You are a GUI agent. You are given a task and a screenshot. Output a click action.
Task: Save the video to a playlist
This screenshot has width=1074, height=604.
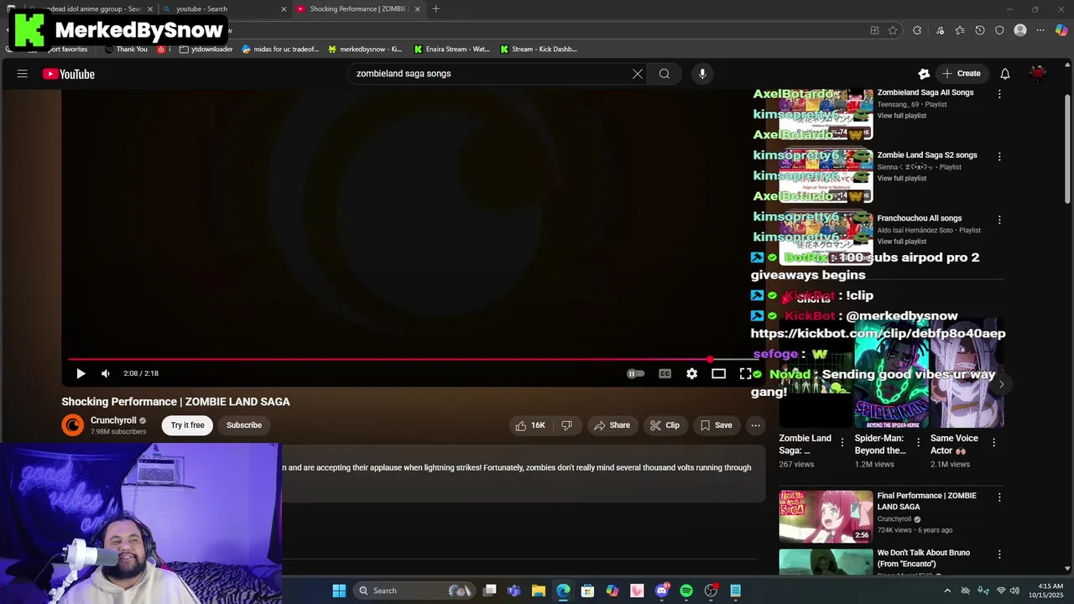coord(716,425)
